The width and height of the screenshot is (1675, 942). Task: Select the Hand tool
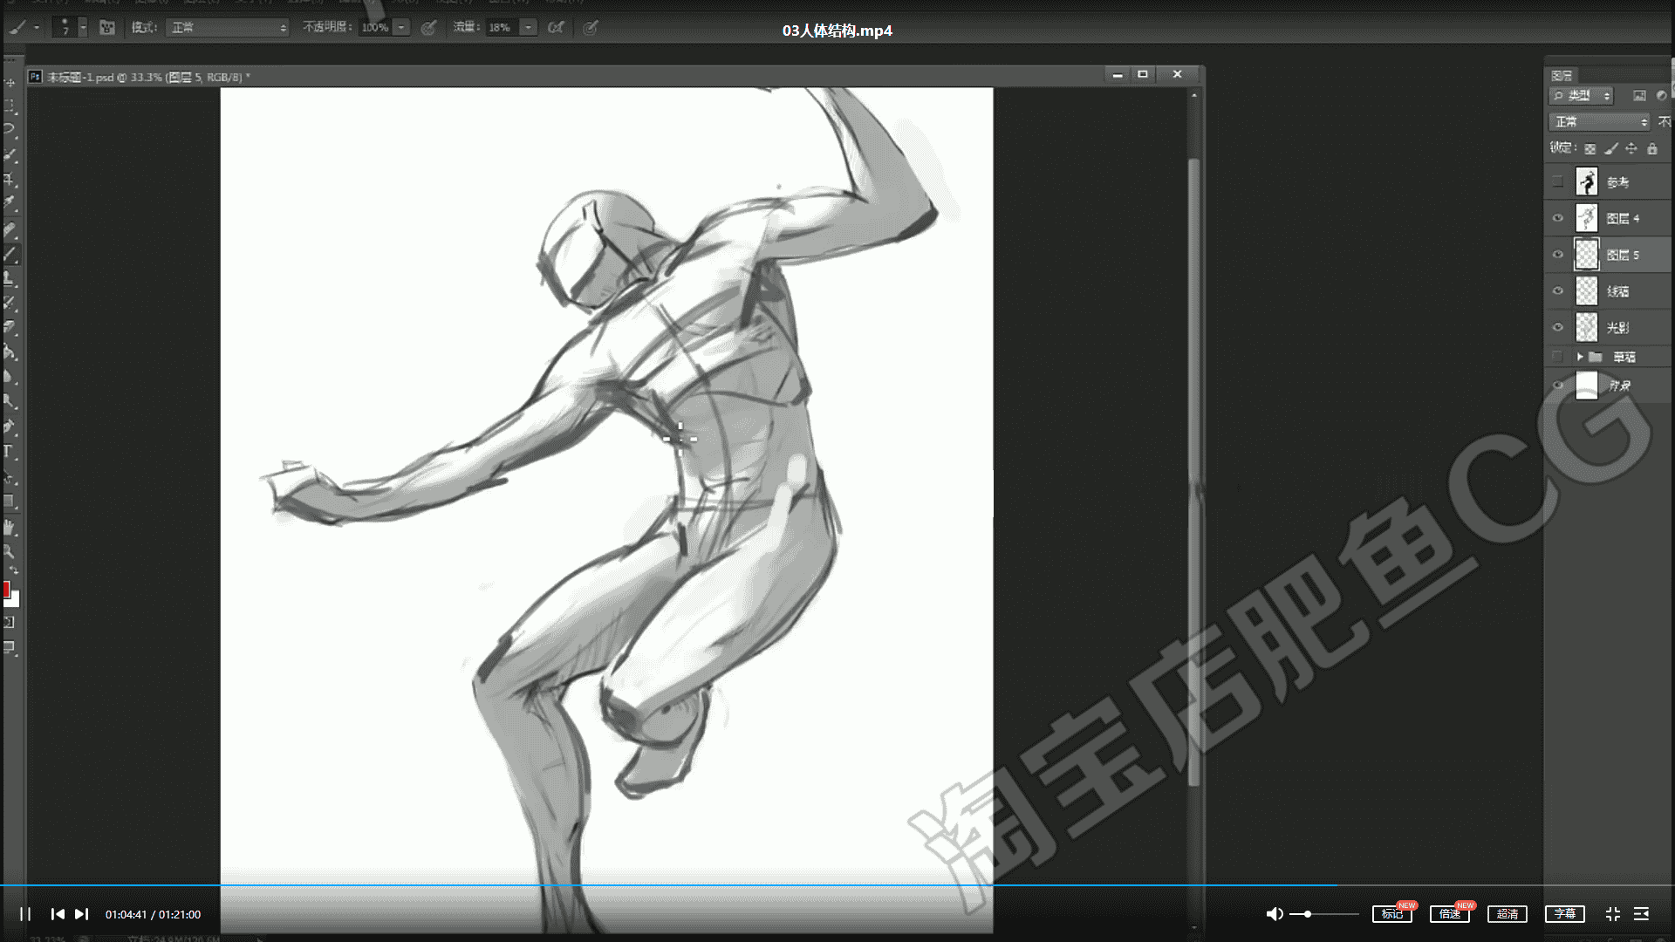coord(10,528)
